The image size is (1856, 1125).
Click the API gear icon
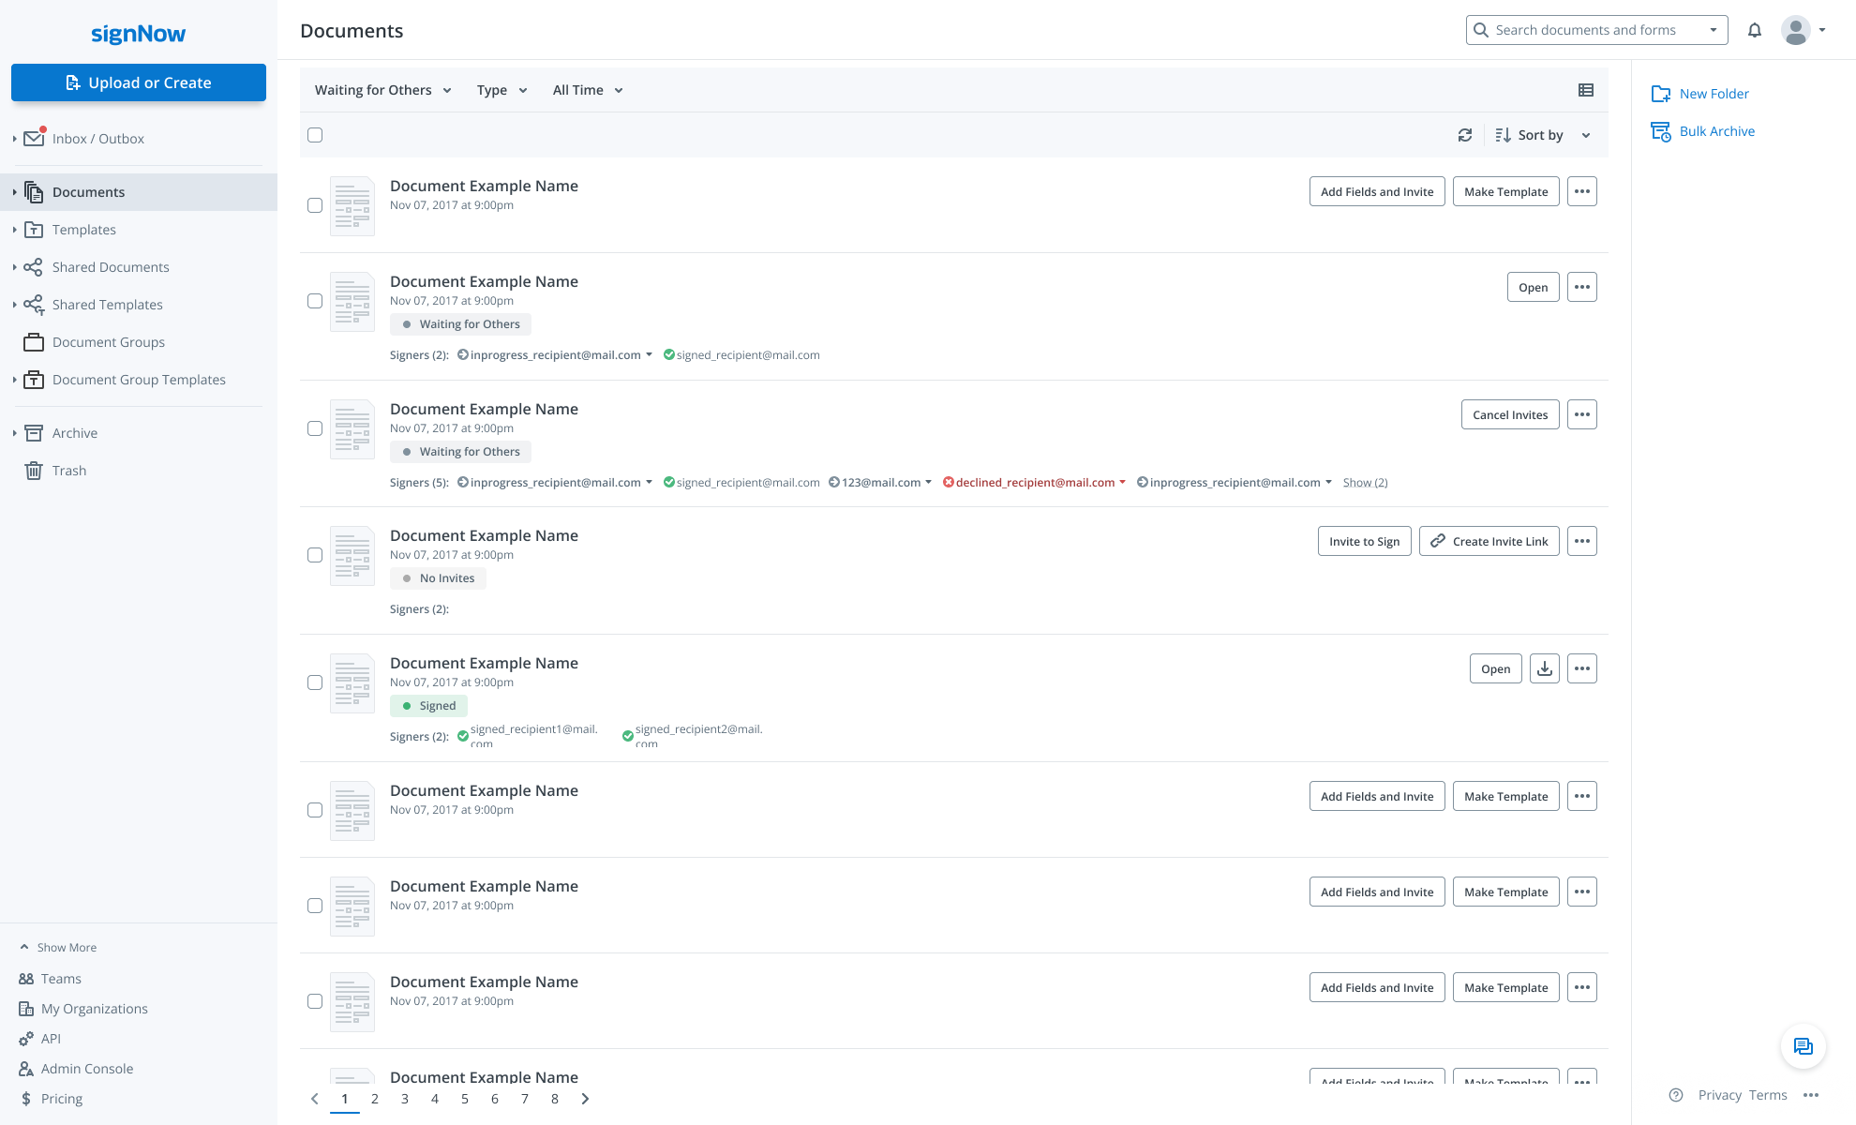pos(26,1039)
